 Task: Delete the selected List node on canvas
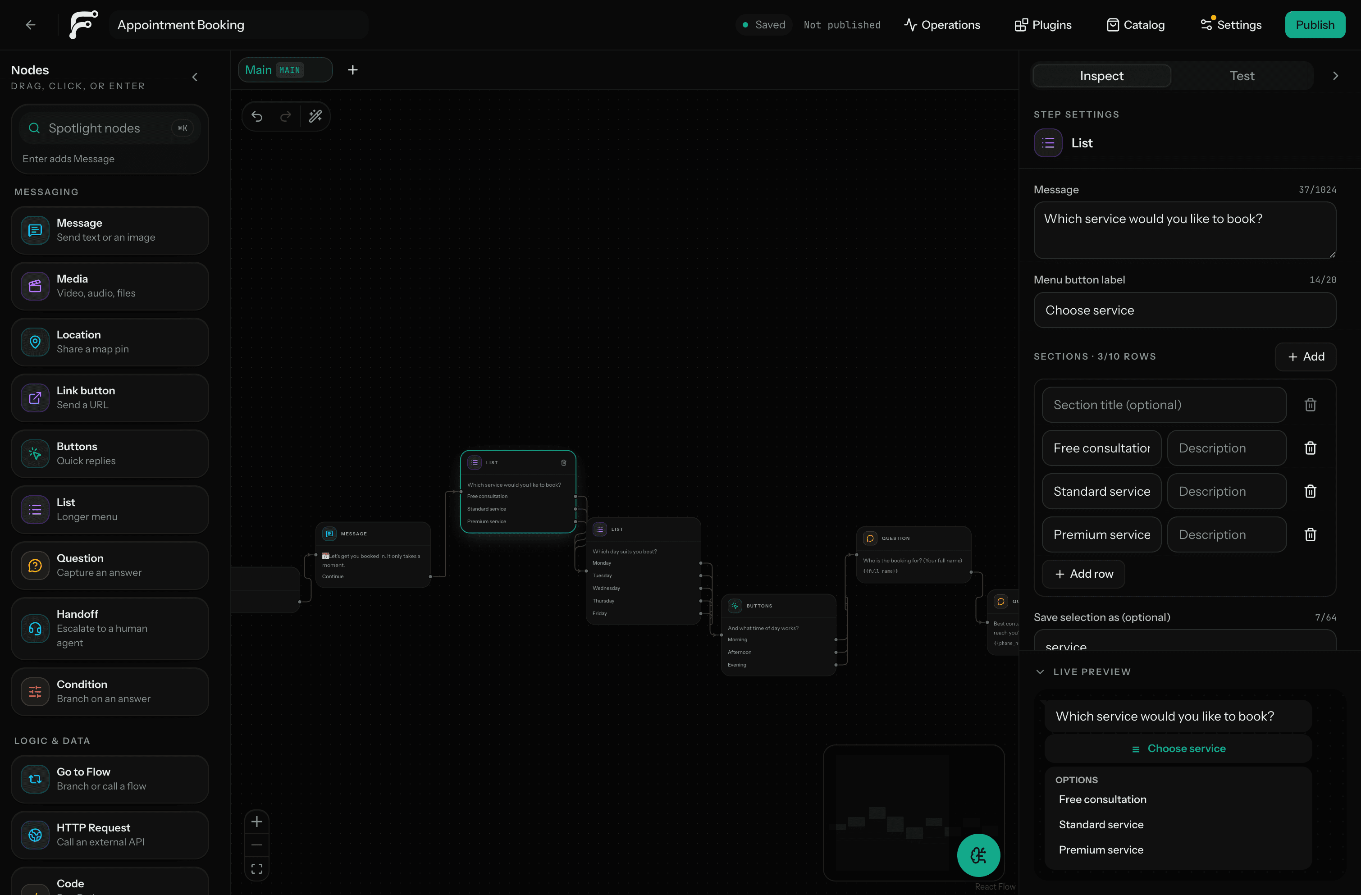[x=563, y=463]
